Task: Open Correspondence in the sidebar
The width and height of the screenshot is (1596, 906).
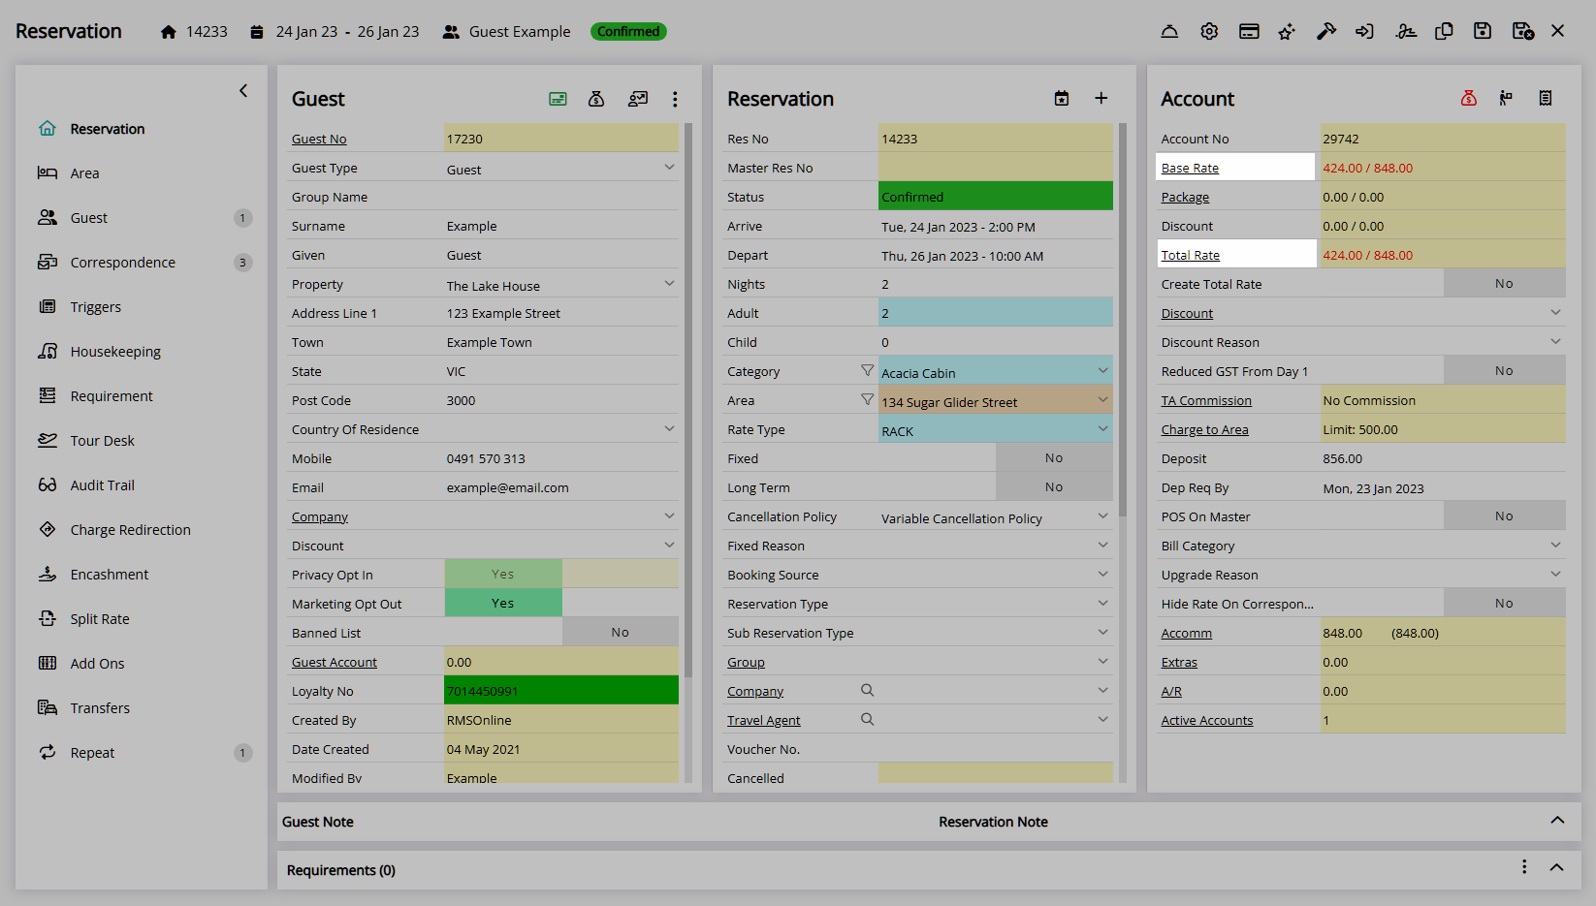Action: click(x=123, y=263)
